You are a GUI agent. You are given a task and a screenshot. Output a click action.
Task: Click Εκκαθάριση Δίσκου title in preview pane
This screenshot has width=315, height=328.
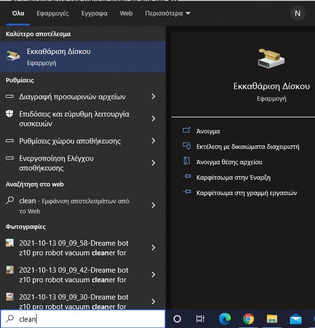[272, 86]
